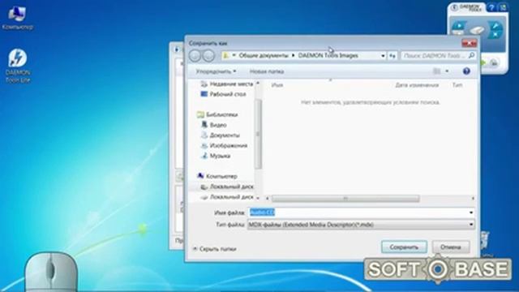Screen dimensions: 519x292
Task: Expand the address bar history dropdown
Action: click(383, 56)
